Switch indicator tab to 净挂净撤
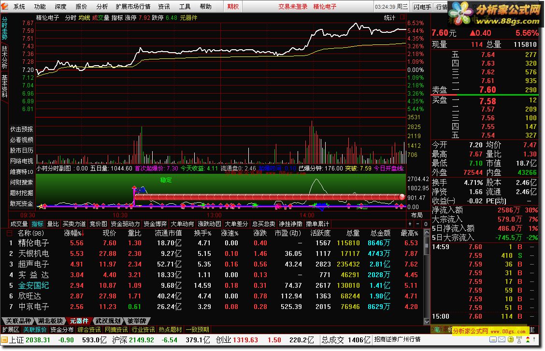545x351 pixels. coord(290,224)
